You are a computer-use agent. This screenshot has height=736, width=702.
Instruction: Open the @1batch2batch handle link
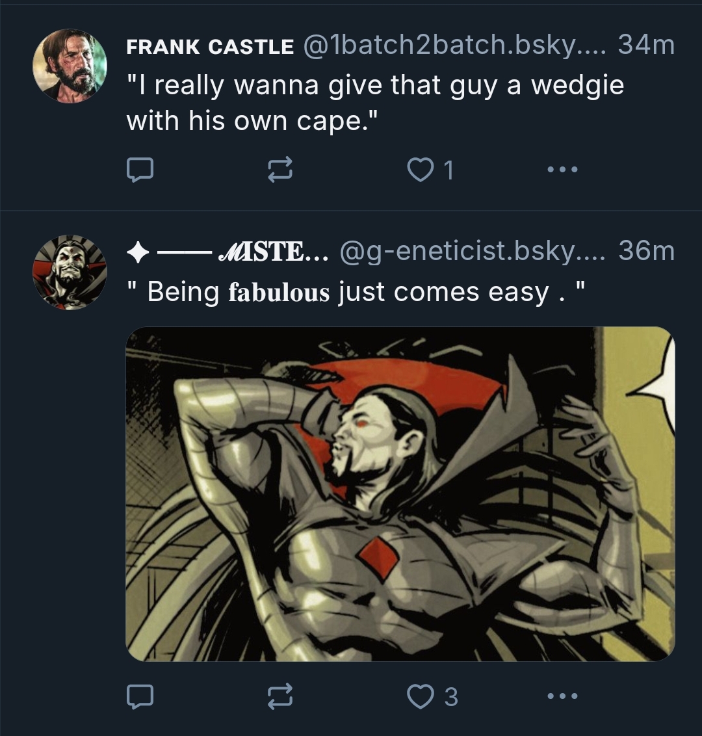[452, 46]
